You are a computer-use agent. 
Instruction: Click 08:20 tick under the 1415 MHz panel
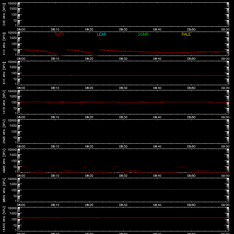point(89,117)
